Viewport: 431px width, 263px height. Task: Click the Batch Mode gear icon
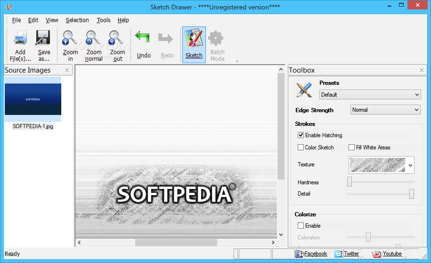[216, 38]
